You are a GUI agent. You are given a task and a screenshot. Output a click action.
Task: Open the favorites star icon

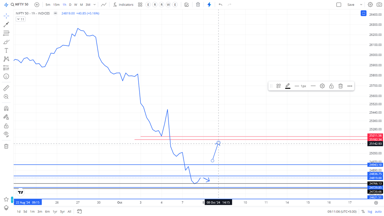[6, 199]
